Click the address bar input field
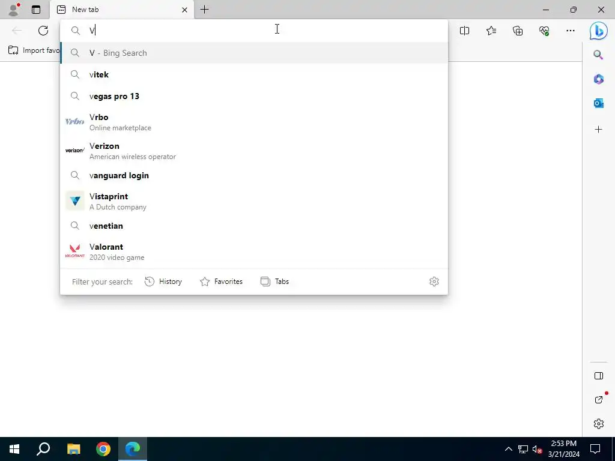Screen dimensions: 615x461 tap(254, 31)
